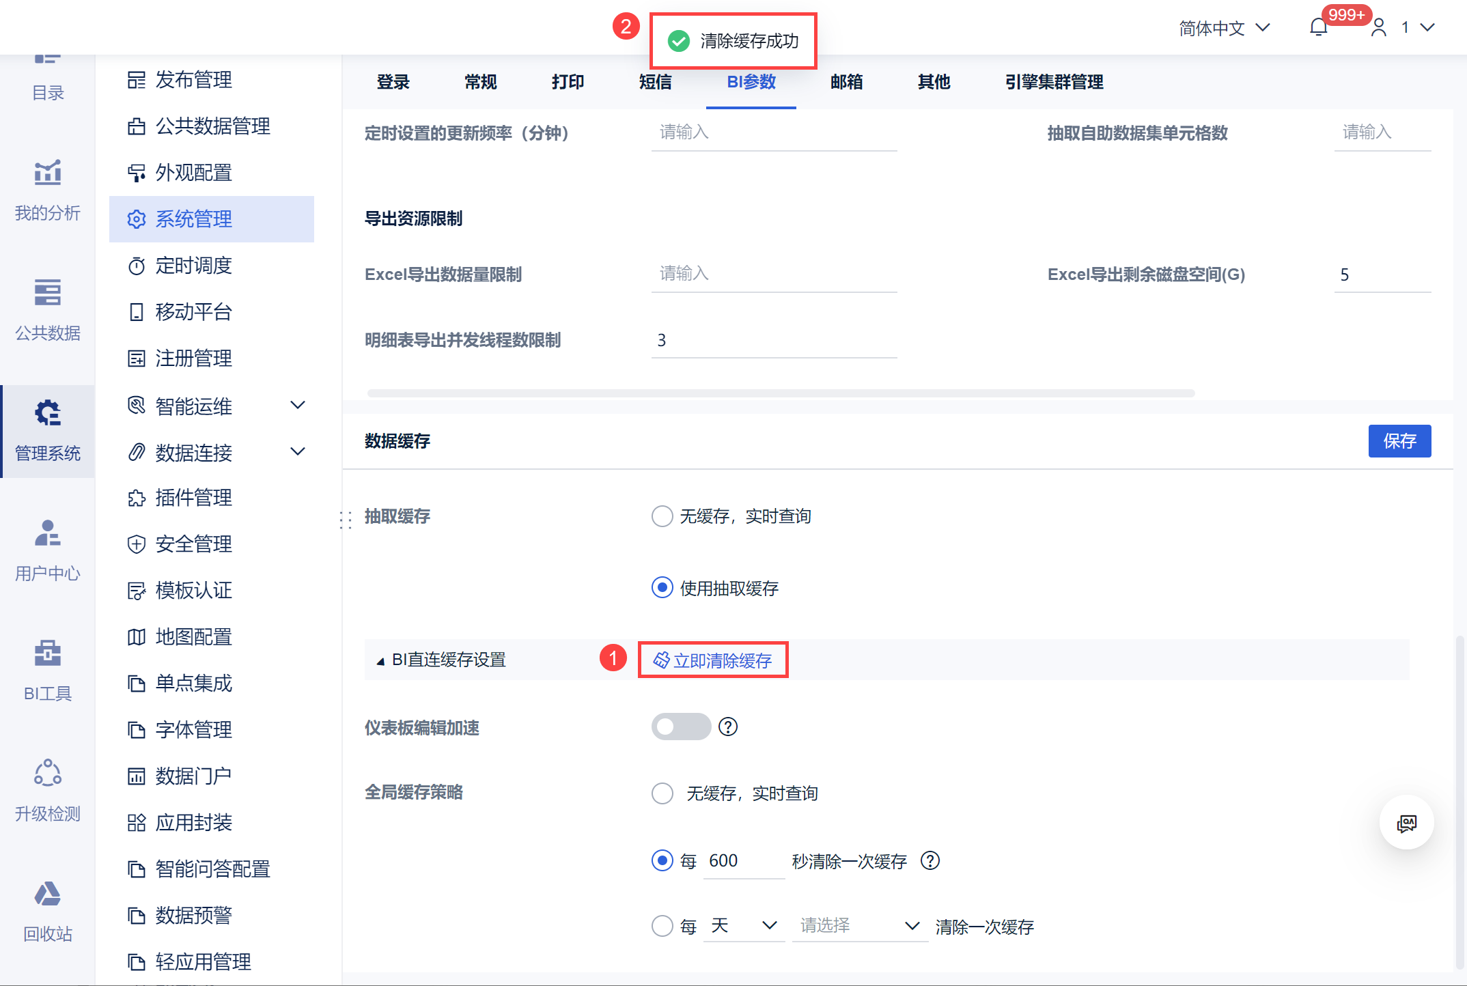Enable the 仪表板编辑加速 switch

pos(680,727)
